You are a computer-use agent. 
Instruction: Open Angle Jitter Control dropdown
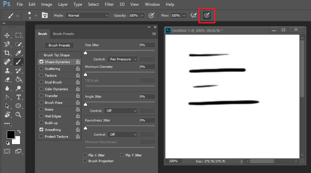coord(120,110)
